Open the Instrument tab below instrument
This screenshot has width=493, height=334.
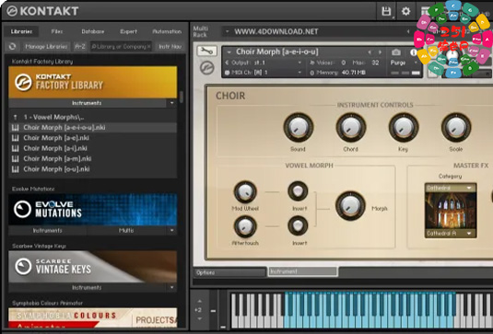pos(303,271)
